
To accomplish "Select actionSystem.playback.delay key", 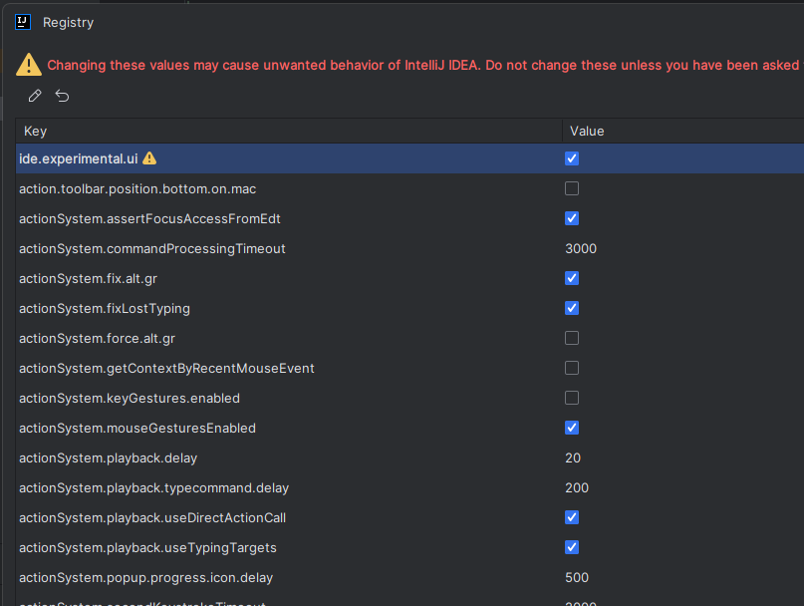I will click(109, 458).
